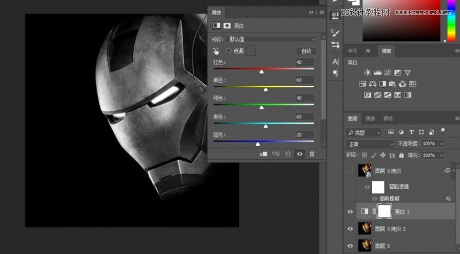Click the 自动 auto button
This screenshot has width=460, height=254.
click(x=306, y=51)
